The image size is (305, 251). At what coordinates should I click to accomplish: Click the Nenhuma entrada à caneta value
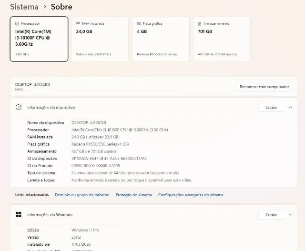coord(132,180)
